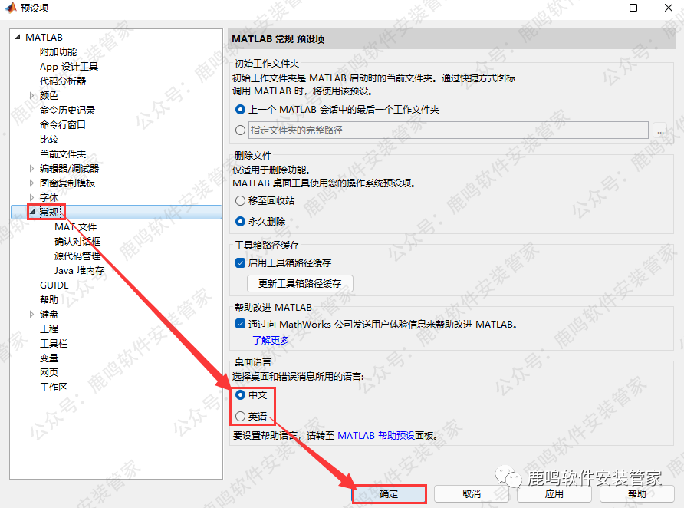Expand the 编辑器/调试器 tree node

[31, 168]
